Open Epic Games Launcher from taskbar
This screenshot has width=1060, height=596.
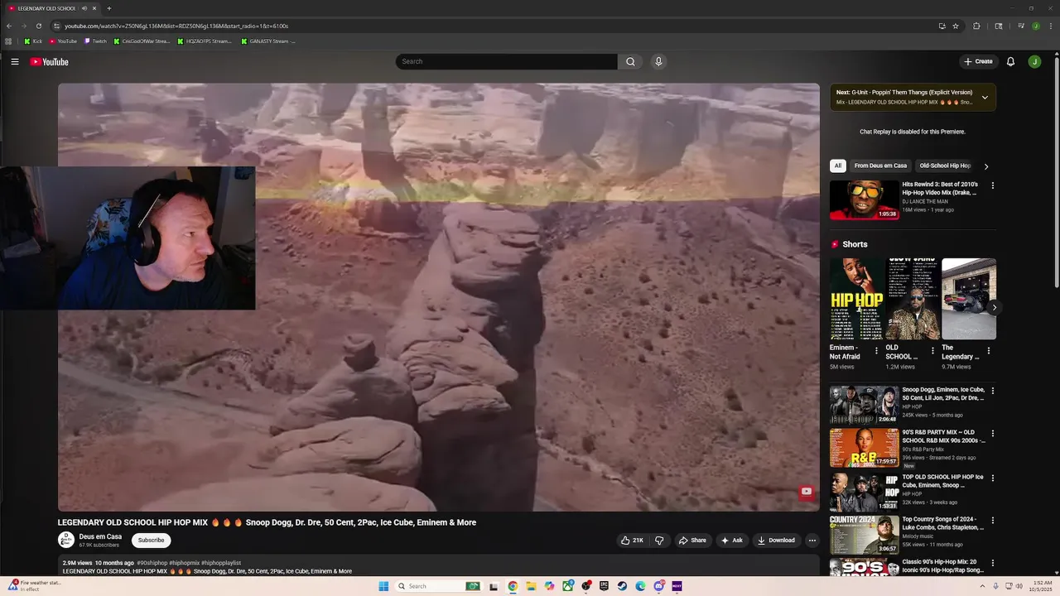coord(604,586)
